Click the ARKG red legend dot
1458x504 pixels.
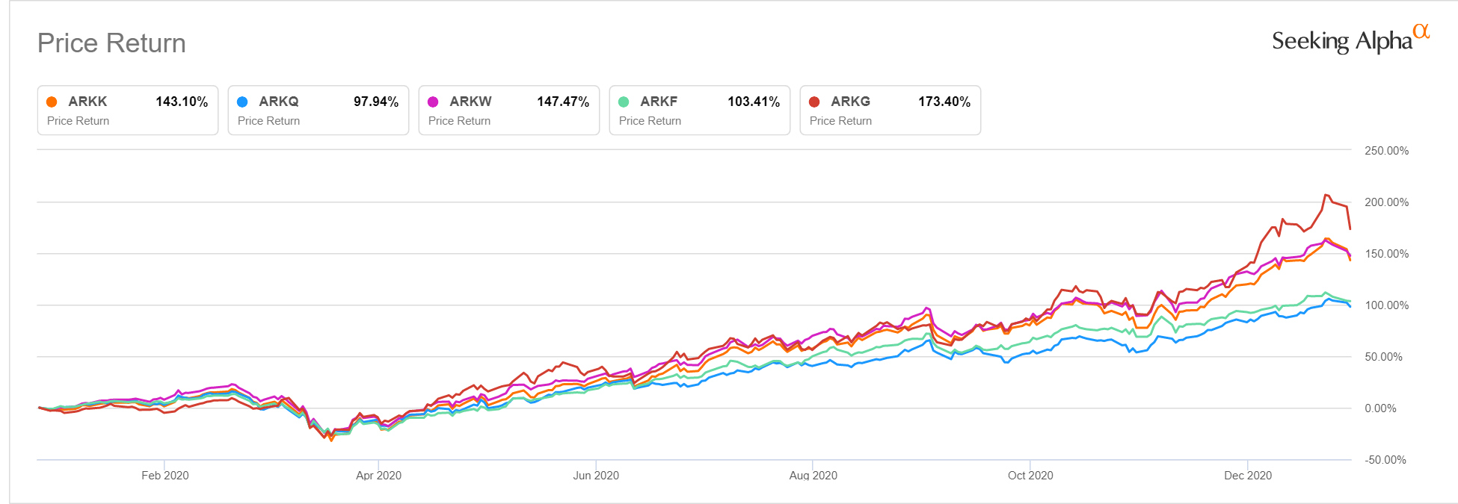pyautogui.click(x=814, y=102)
